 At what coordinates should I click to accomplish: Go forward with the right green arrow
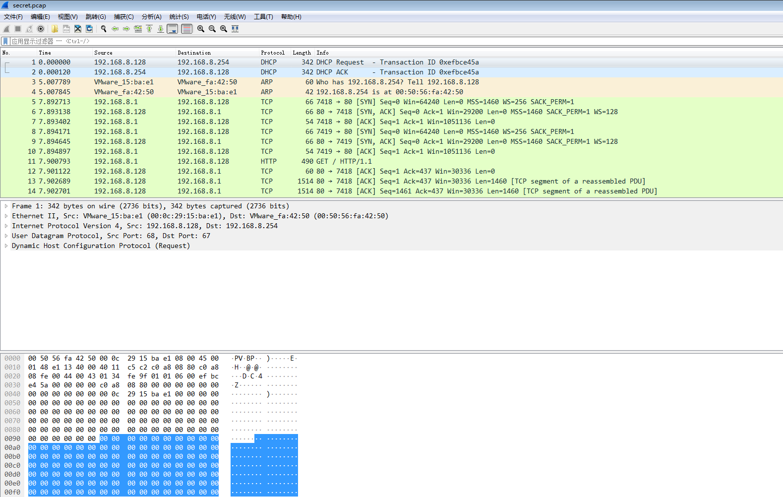[126, 29]
